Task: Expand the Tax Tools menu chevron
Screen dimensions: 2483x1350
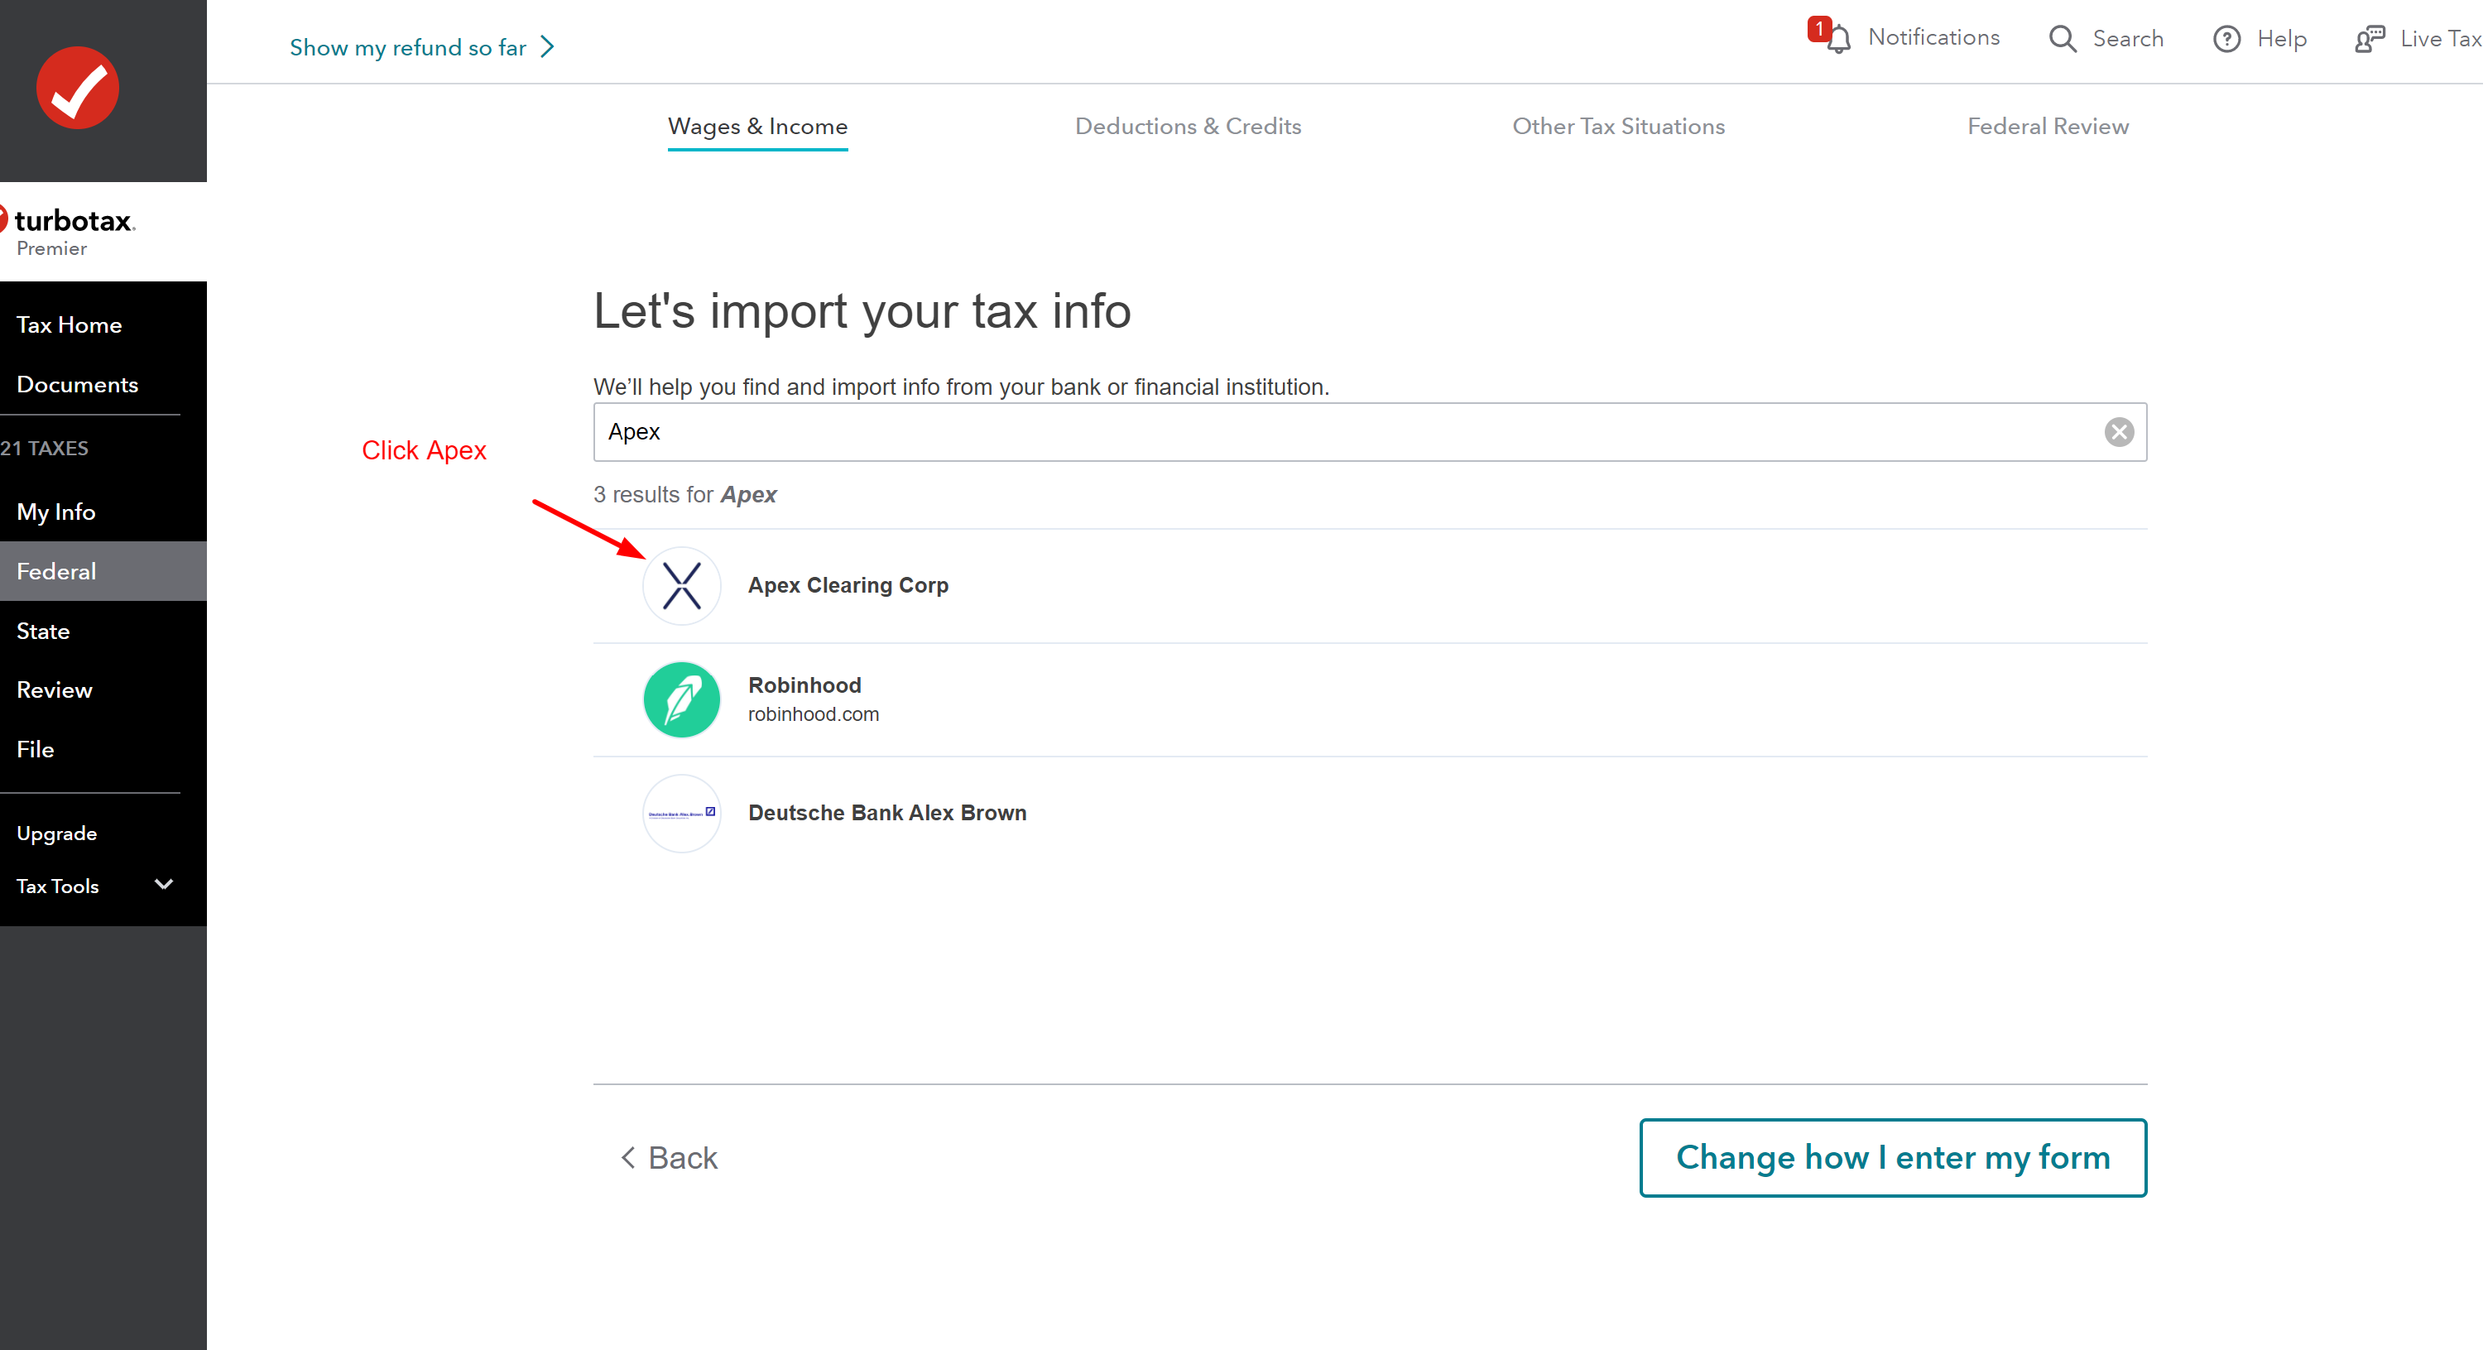Action: pyautogui.click(x=164, y=884)
